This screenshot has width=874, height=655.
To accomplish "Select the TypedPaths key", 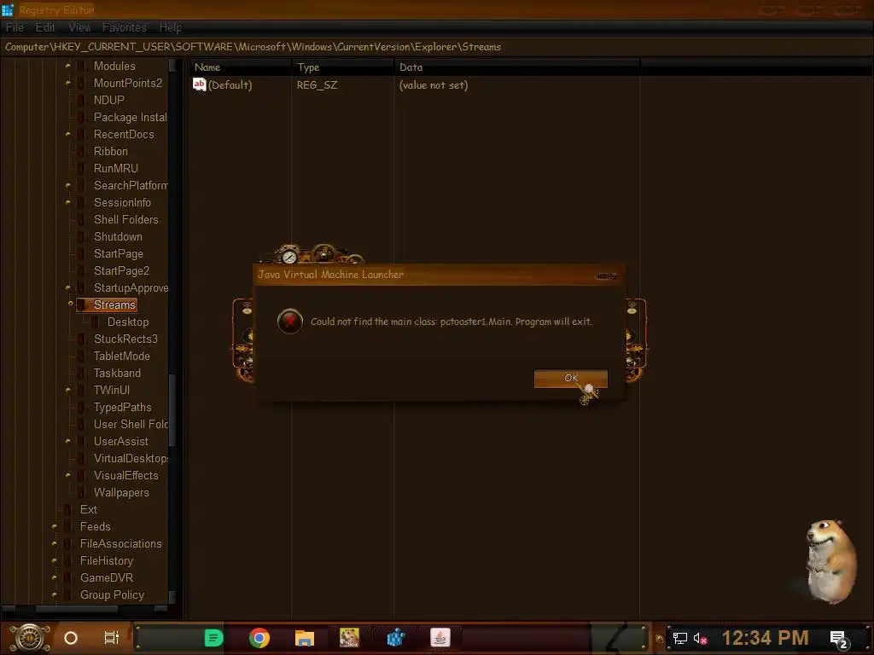I will pyautogui.click(x=122, y=407).
